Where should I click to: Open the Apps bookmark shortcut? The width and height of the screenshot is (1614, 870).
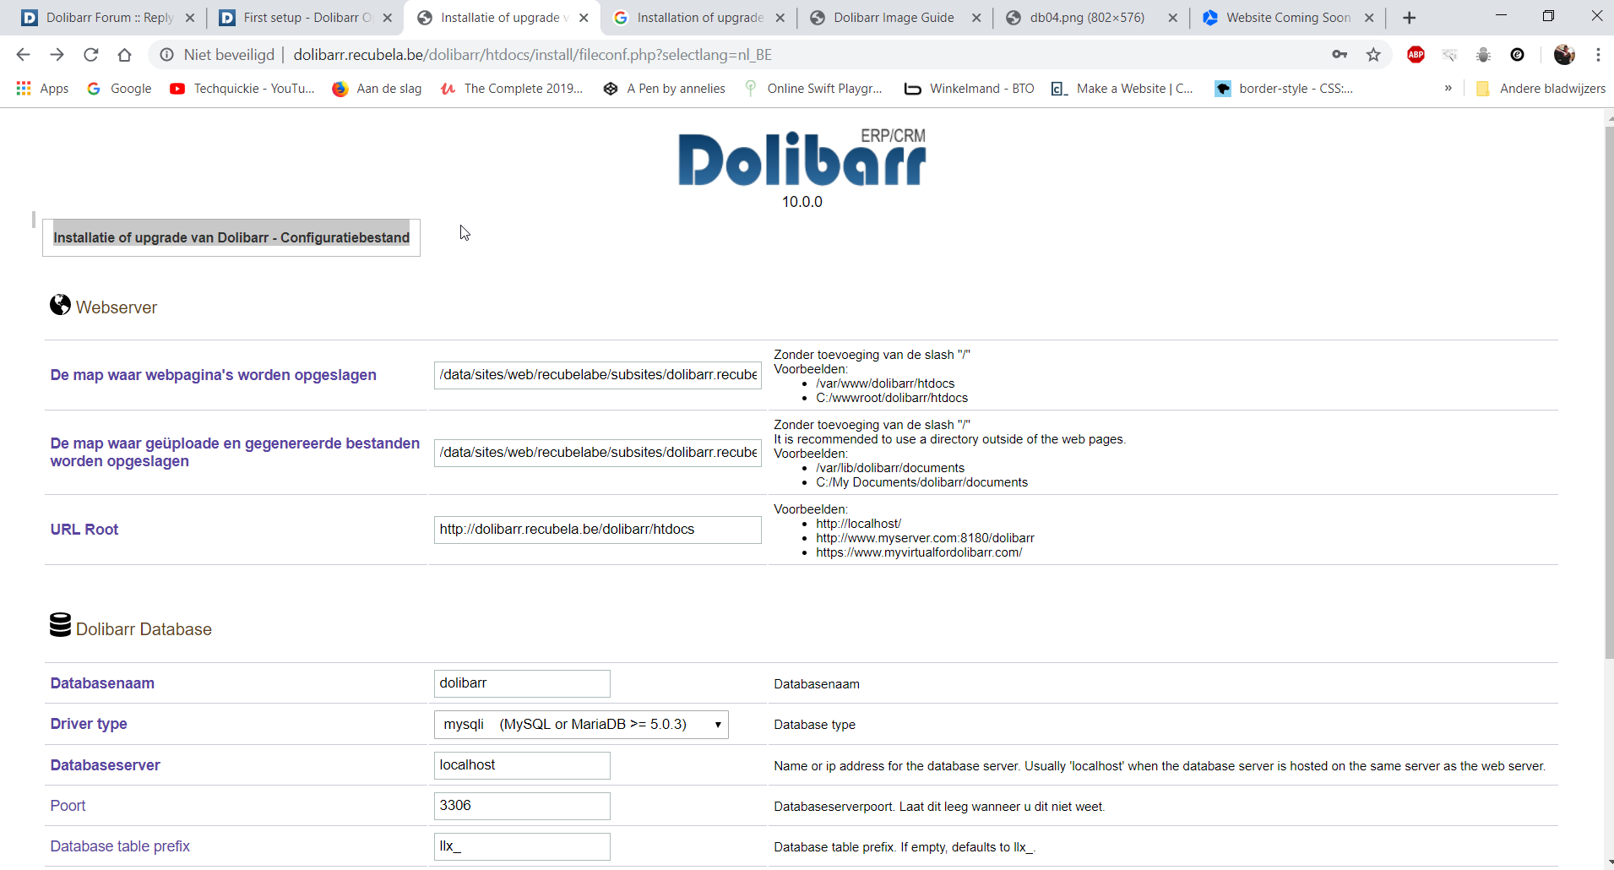click(42, 89)
